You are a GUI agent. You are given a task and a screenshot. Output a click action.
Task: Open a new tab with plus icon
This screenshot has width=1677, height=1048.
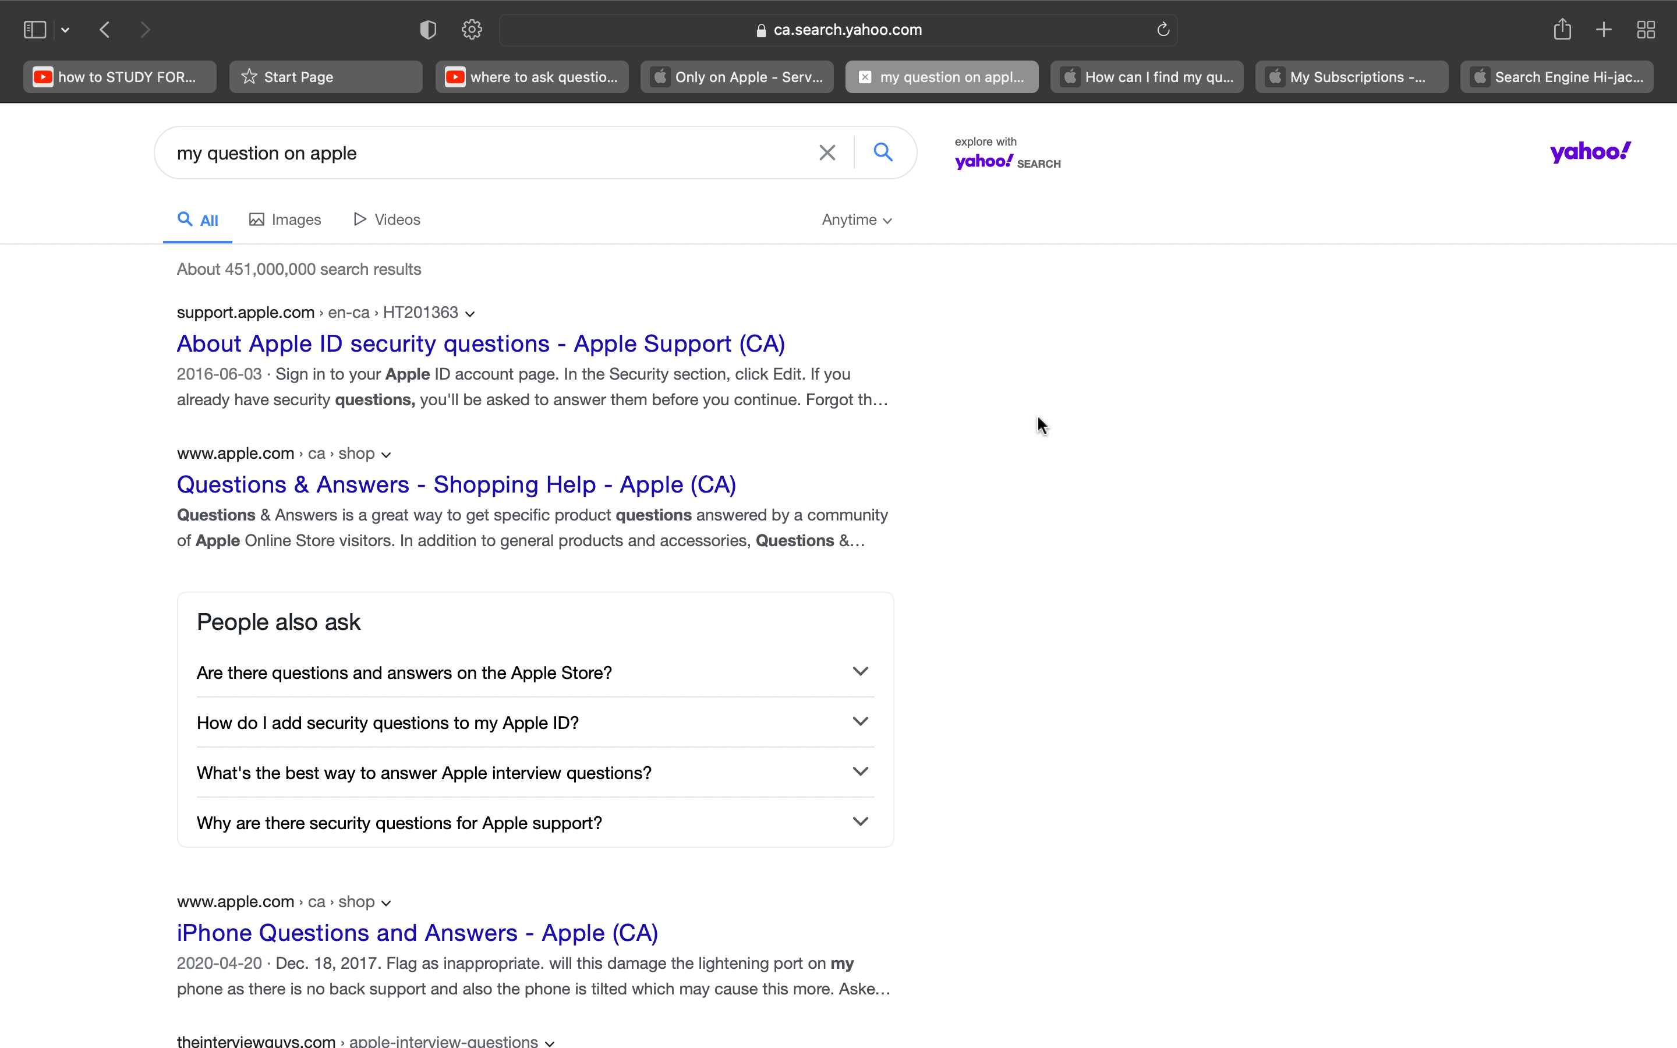coord(1604,30)
